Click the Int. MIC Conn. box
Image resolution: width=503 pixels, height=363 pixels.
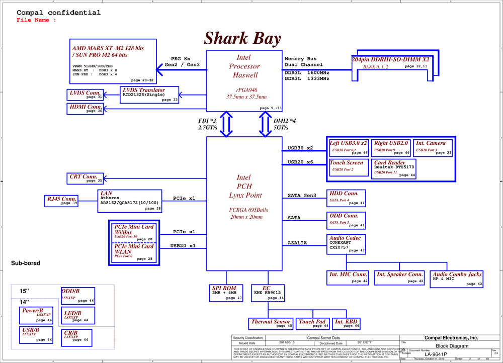click(348, 278)
